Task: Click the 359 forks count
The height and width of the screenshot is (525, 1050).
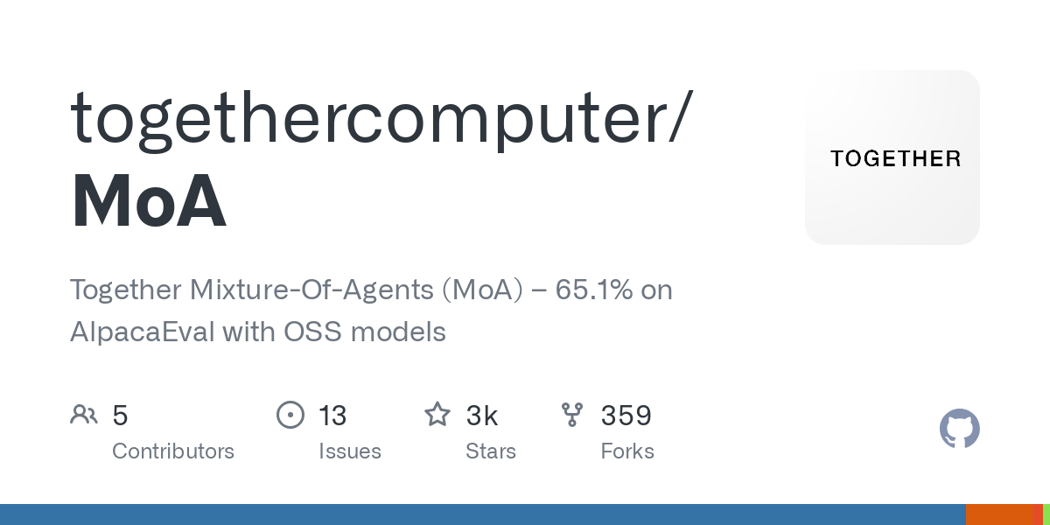Action: [x=626, y=416]
